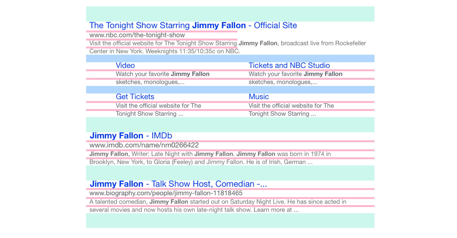Open the Video sitelink
The height and width of the screenshot is (238, 457).
pos(125,65)
